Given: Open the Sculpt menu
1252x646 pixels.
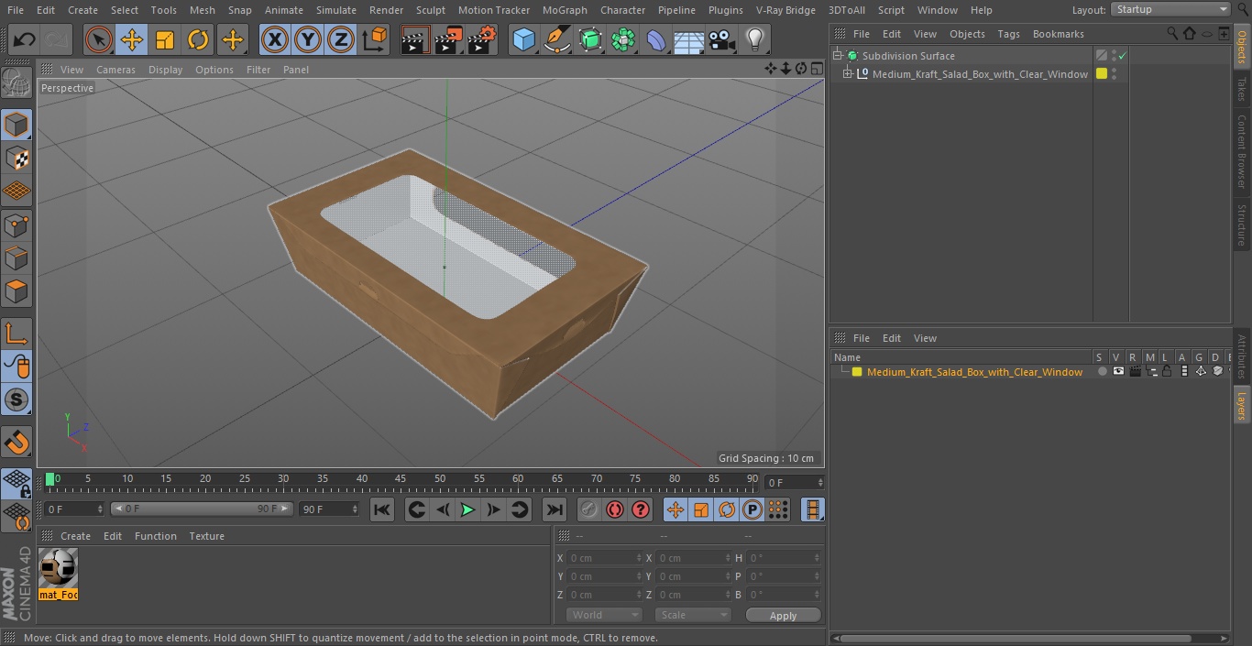Looking at the screenshot, I should click(430, 10).
